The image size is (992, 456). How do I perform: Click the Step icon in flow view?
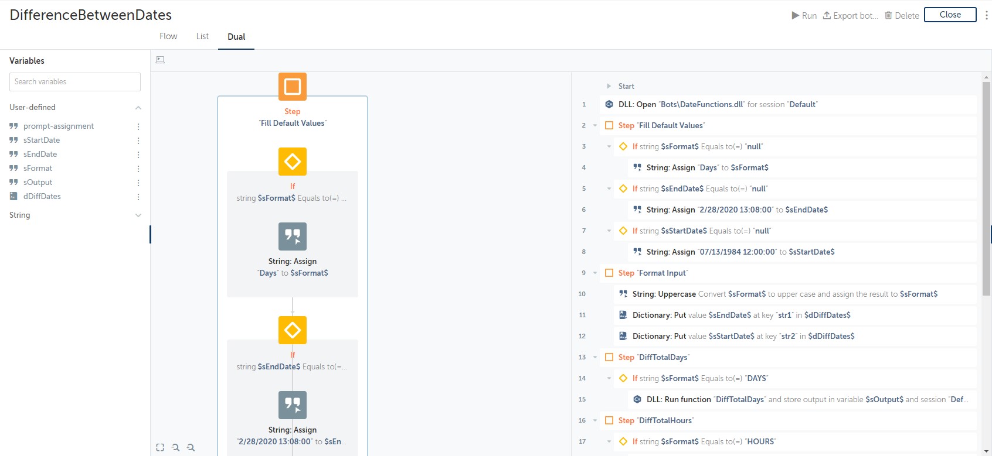tap(293, 87)
